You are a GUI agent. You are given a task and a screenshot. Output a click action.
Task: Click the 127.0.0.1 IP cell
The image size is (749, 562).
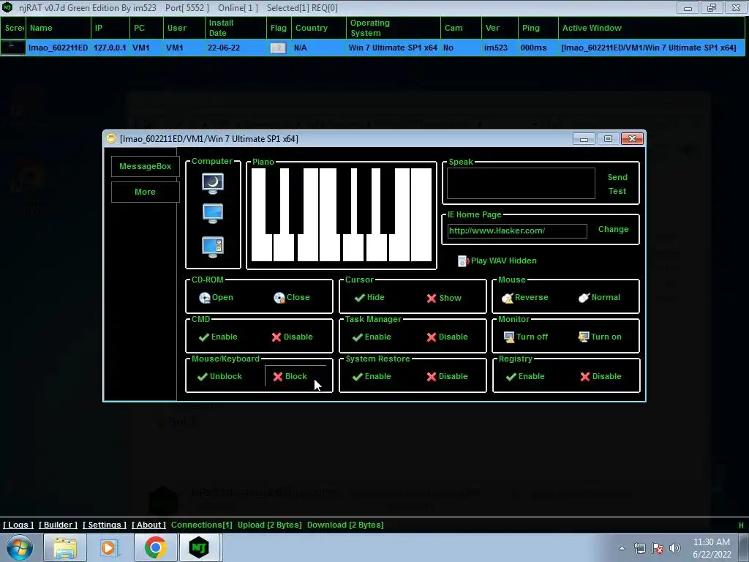[x=110, y=48]
